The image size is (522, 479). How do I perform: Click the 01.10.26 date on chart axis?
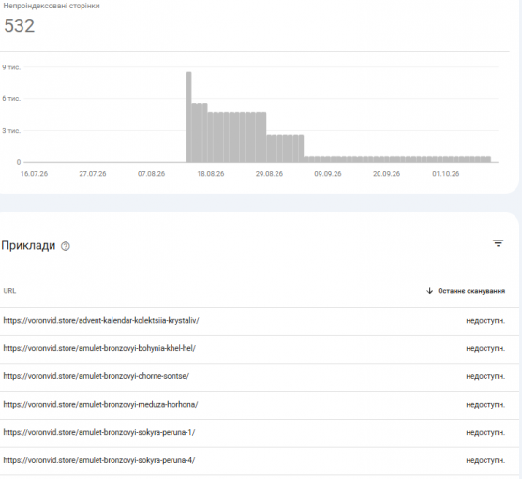coord(446,174)
